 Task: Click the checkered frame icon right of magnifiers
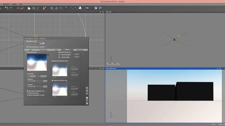point(80,8)
